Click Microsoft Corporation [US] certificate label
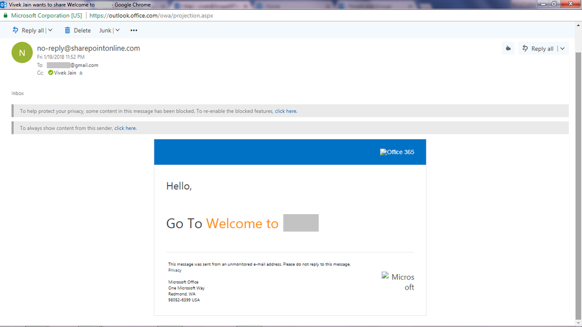 coord(47,16)
